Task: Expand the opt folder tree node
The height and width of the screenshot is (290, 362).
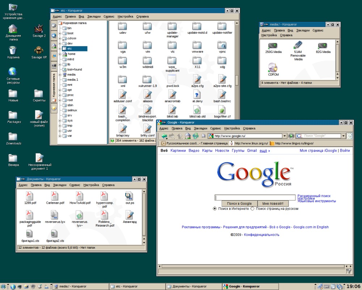Action: coord(60,90)
